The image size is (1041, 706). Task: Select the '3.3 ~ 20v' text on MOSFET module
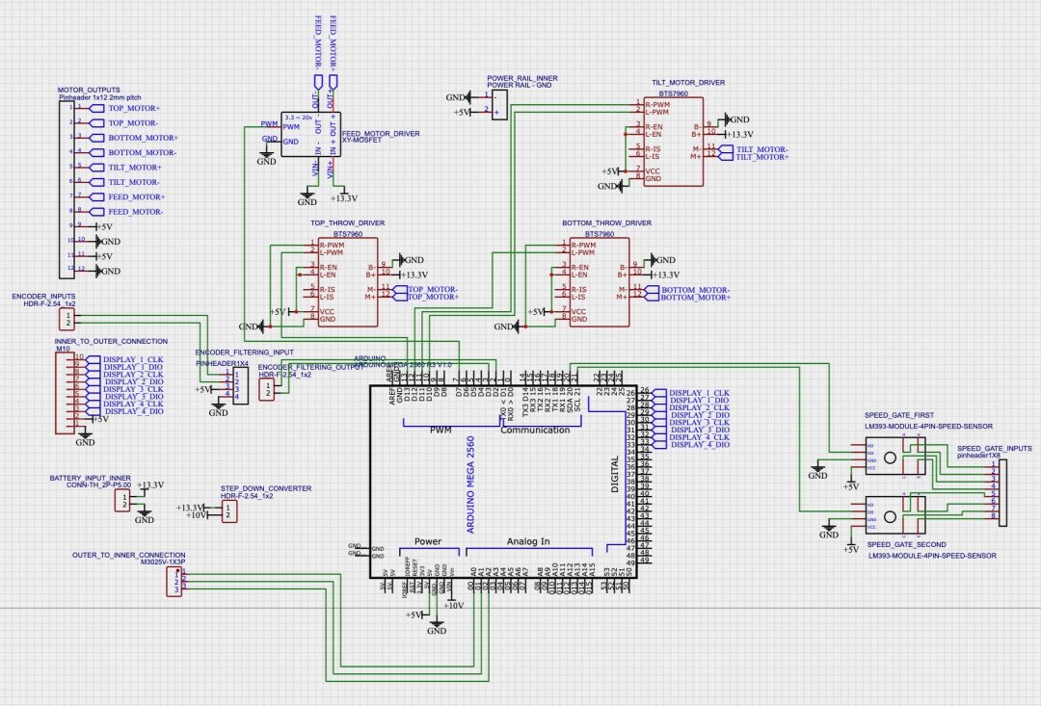point(299,117)
